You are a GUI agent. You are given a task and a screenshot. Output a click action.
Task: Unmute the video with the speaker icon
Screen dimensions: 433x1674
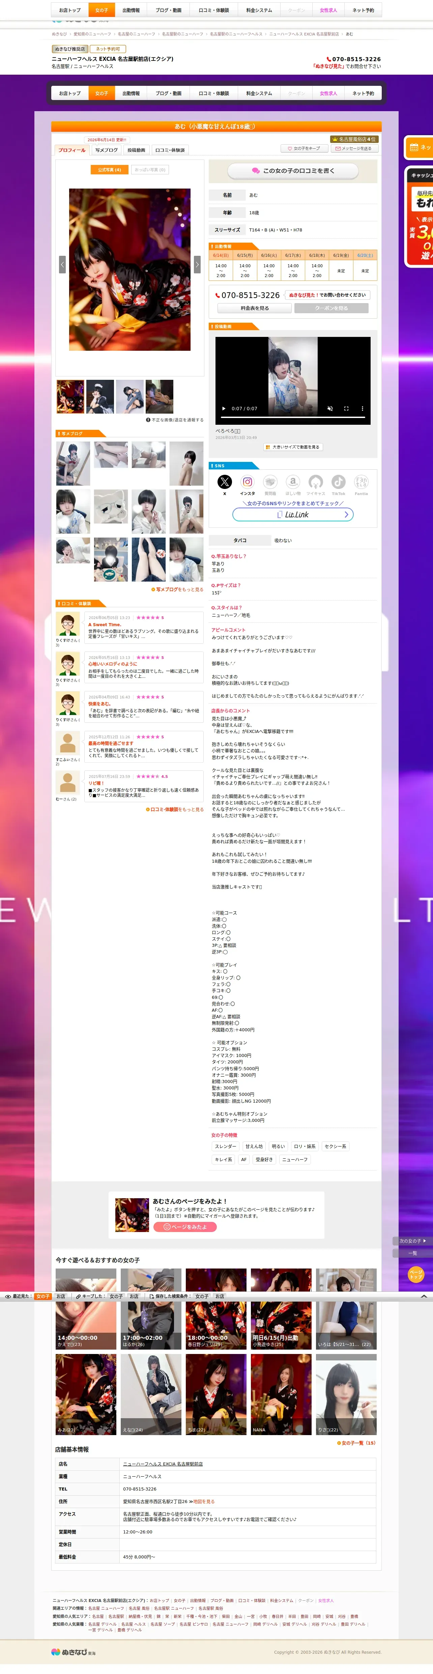point(330,409)
